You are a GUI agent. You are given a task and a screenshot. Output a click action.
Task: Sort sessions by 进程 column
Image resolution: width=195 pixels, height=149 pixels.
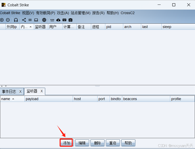(x=98, y=27)
